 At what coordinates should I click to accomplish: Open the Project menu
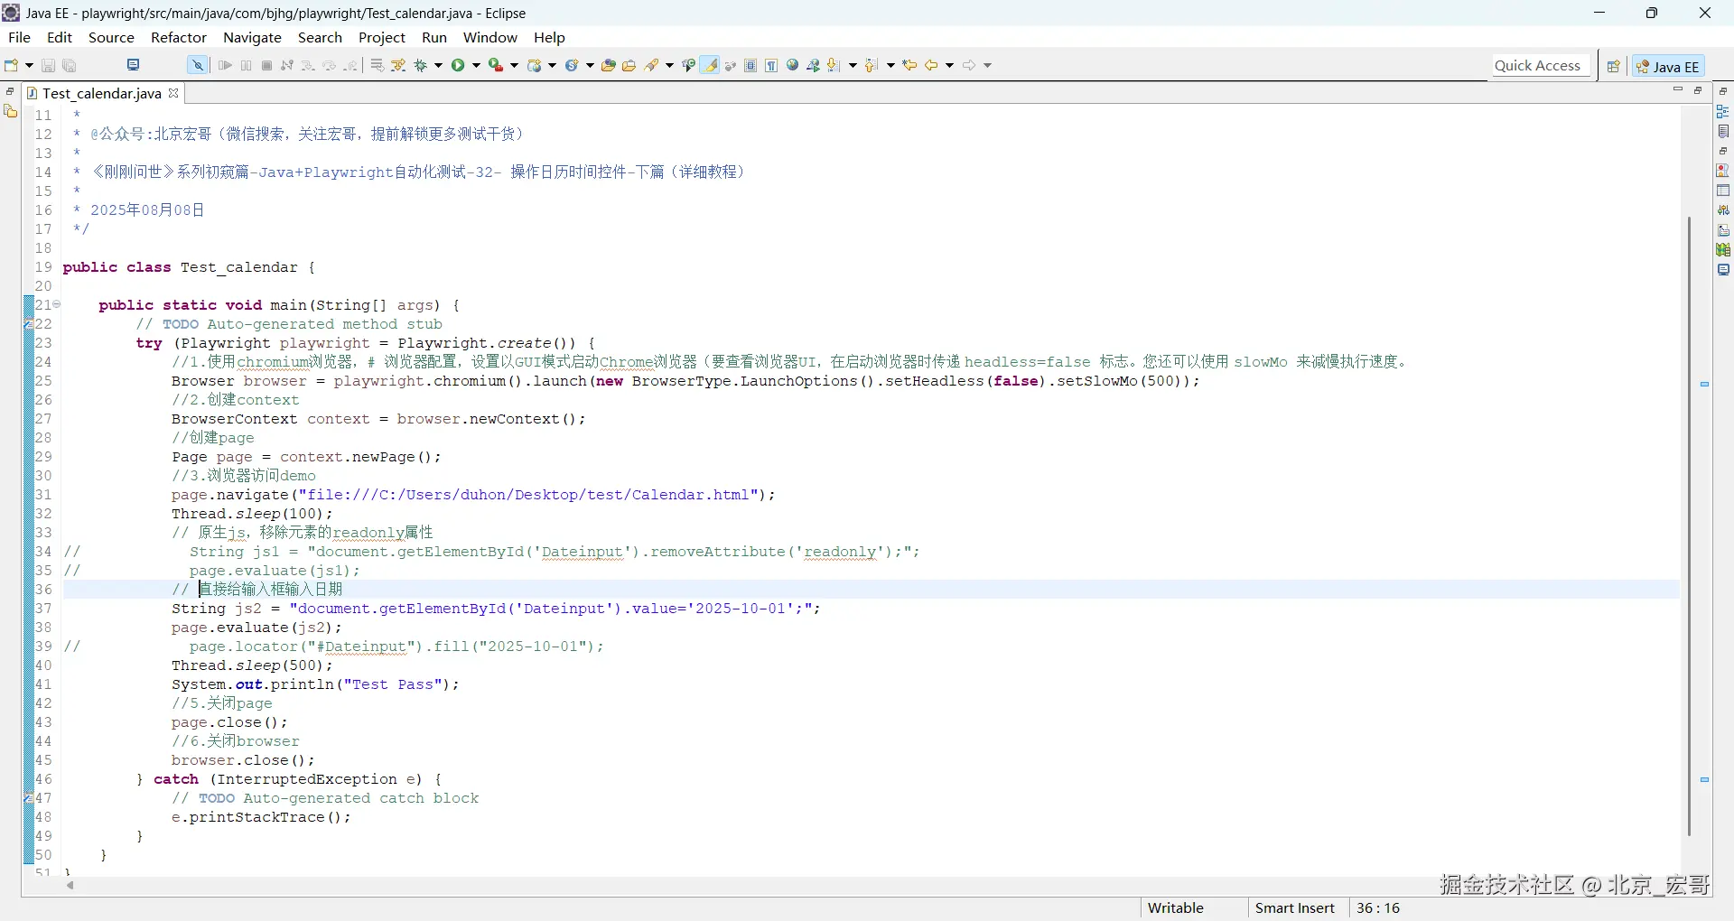click(x=382, y=37)
